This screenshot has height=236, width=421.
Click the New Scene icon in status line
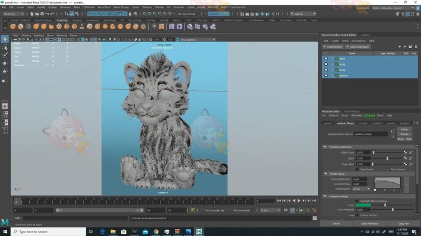click(31, 13)
